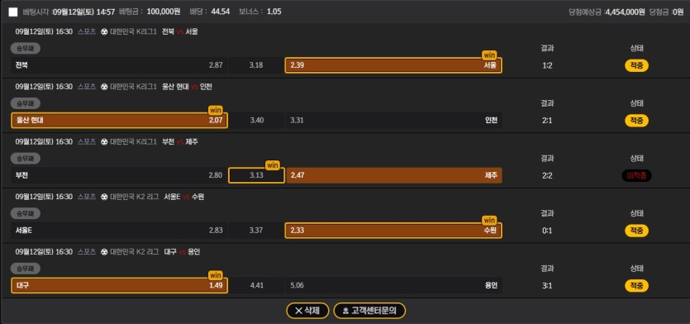Click the win badge above 수원 odds
Image resolution: width=690 pixels, height=324 pixels.
(489, 220)
